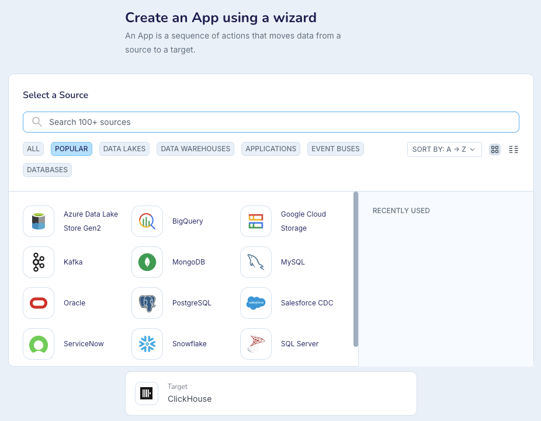Click the Select a Source heading
Image resolution: width=541 pixels, height=421 pixels.
(x=56, y=95)
